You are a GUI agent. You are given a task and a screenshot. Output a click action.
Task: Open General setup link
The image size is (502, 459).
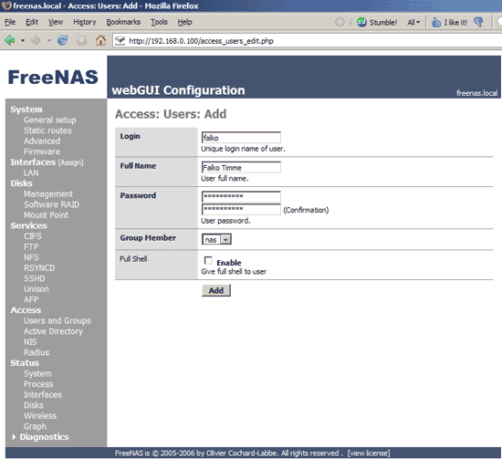49,120
